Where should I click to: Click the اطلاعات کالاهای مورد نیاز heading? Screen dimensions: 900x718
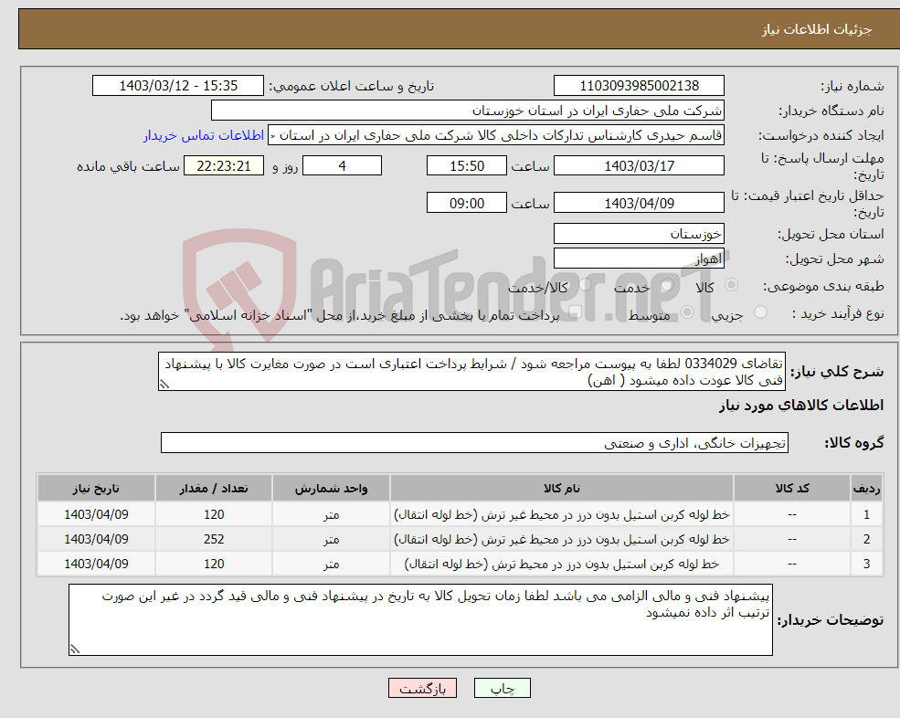tap(801, 406)
